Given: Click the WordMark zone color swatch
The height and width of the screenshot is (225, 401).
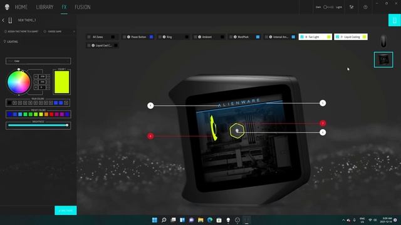Looking at the screenshot, I should tap(258, 37).
